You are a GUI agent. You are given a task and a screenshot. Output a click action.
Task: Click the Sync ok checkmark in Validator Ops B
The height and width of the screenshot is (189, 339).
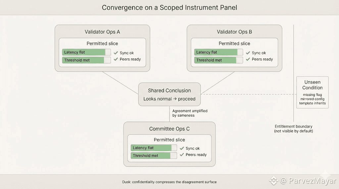pyautogui.click(x=248, y=53)
